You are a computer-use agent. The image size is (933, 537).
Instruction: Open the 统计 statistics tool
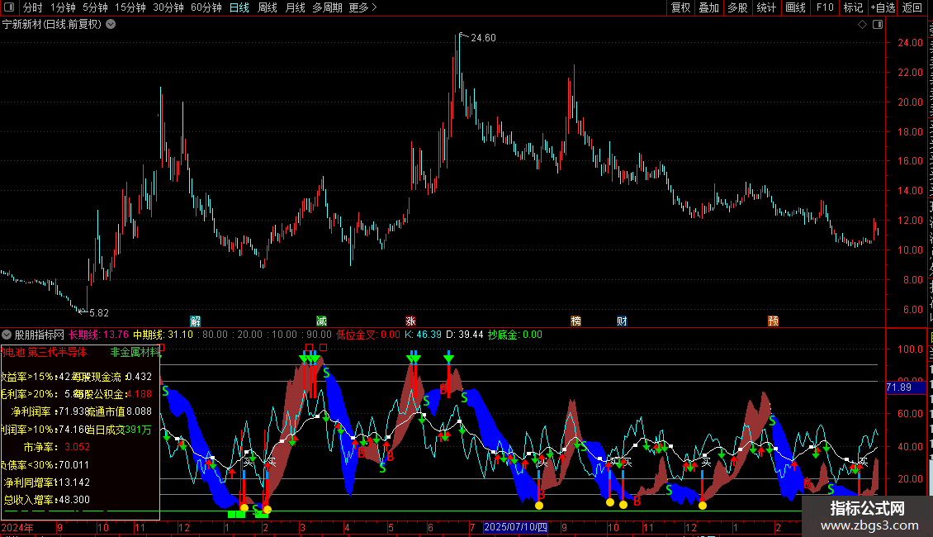coord(766,7)
